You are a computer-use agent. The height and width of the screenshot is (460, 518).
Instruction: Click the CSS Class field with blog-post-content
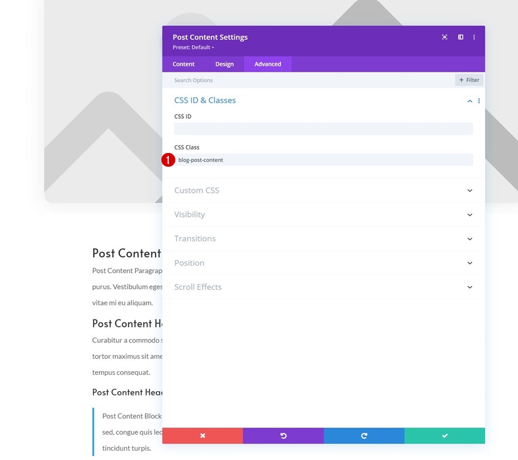[x=323, y=160]
